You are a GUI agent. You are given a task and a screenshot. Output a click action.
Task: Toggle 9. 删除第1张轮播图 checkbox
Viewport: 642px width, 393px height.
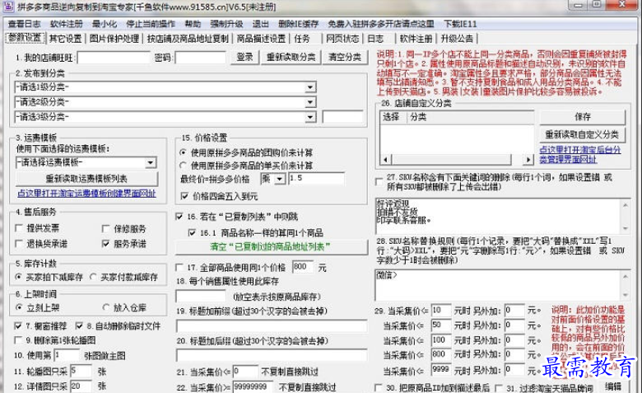coord(17,340)
